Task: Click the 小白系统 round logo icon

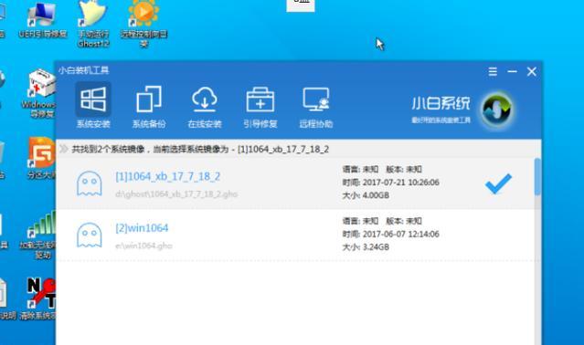Action: tap(497, 110)
